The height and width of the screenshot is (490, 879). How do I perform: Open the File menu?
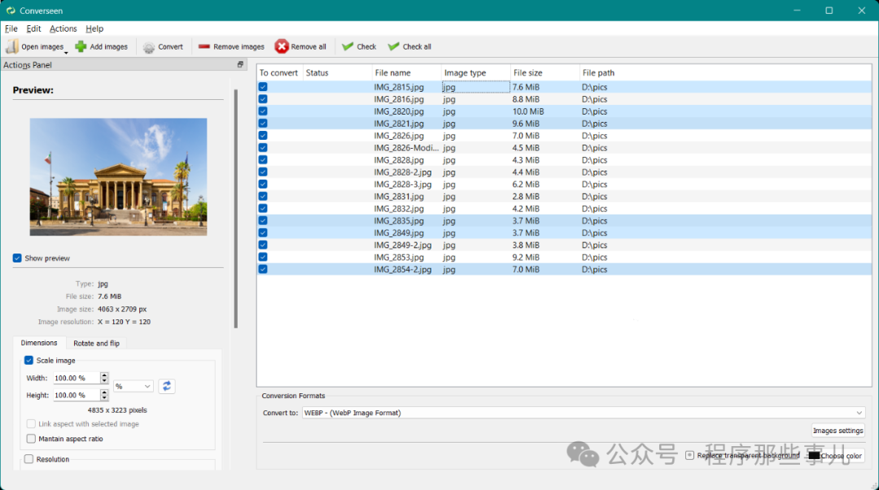point(11,28)
